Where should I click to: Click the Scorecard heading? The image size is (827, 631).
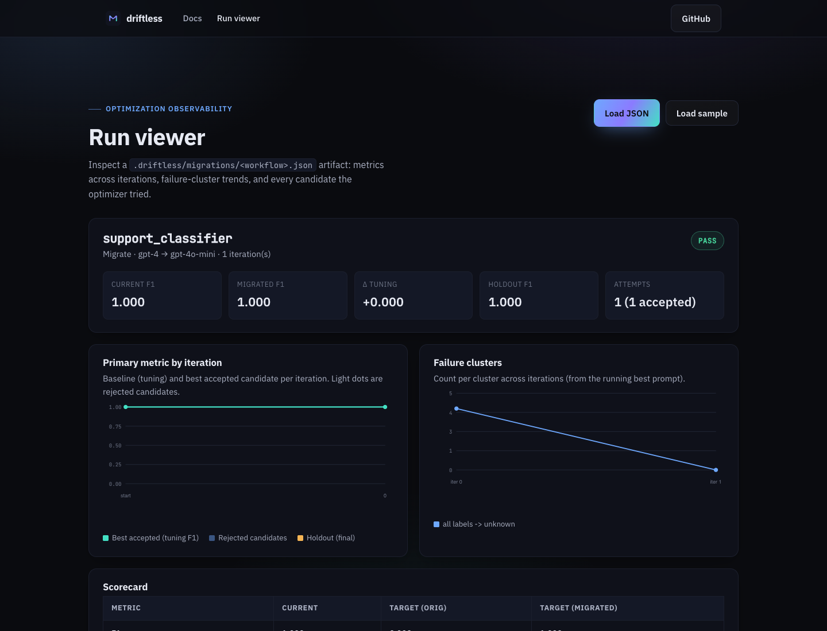coord(125,587)
